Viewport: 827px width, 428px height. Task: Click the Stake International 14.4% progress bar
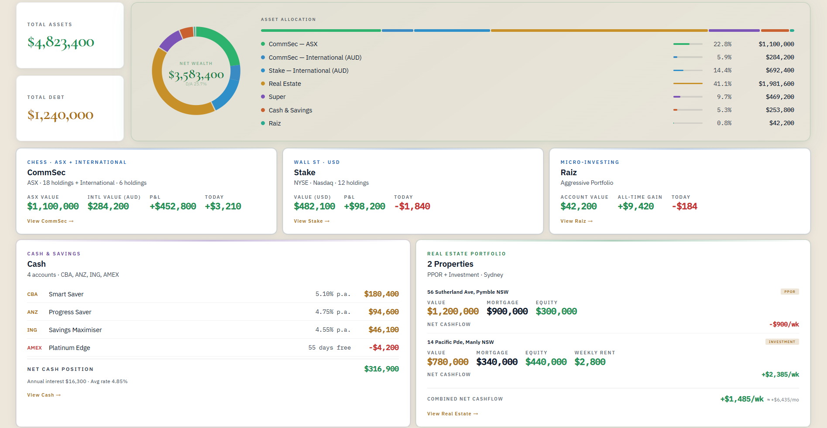click(x=688, y=70)
